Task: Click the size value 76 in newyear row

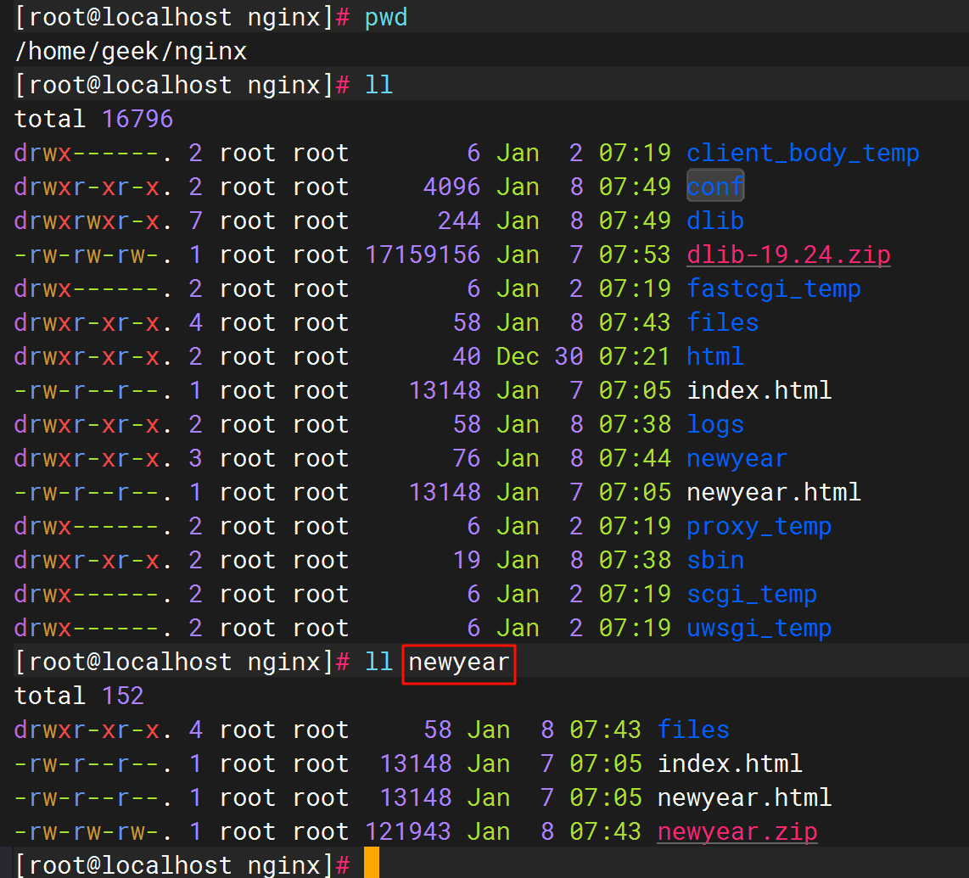Action: click(x=467, y=458)
